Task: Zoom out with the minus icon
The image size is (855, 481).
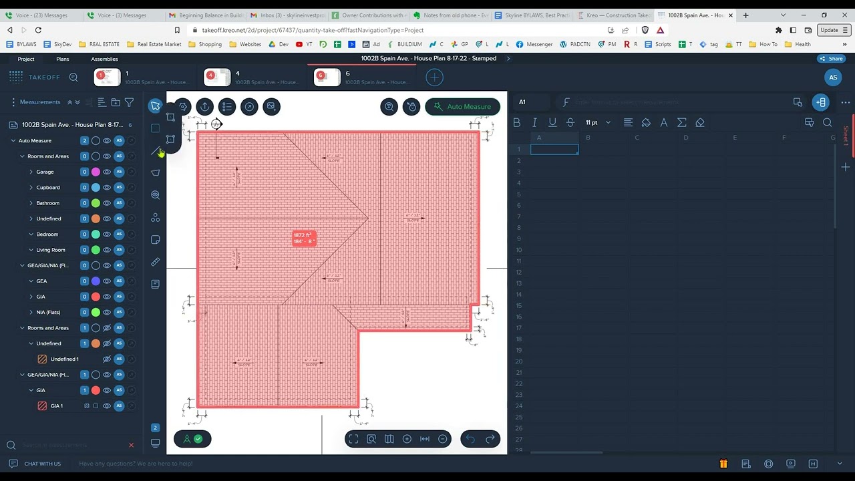Action: 443,439
